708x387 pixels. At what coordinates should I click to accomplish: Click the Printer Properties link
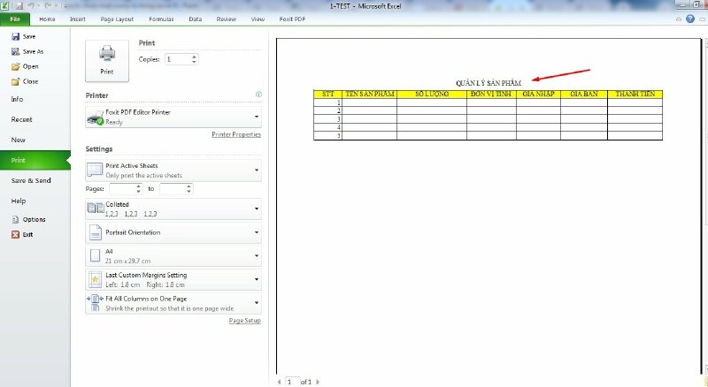pyautogui.click(x=236, y=134)
